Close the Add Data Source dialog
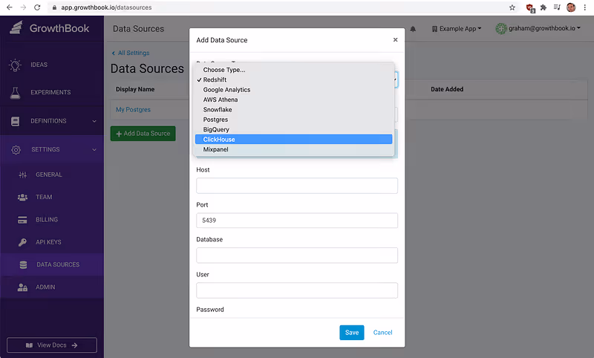The height and width of the screenshot is (358, 594). 396,40
